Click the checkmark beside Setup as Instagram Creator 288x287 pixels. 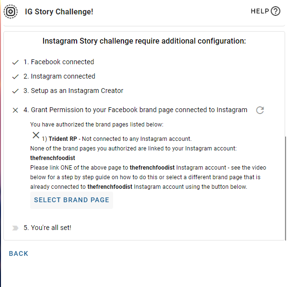click(15, 91)
